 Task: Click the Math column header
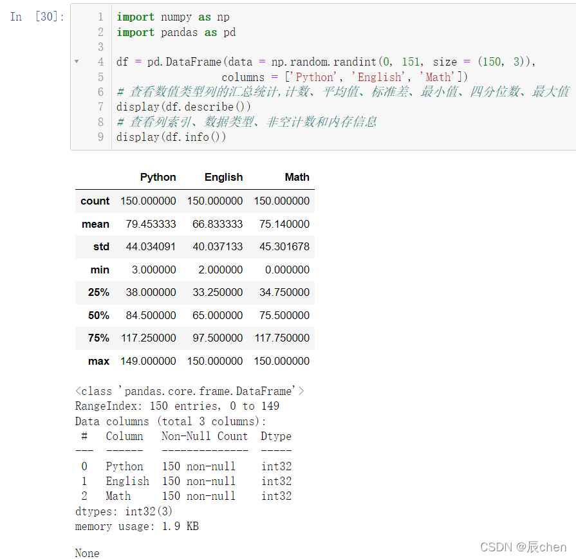pyautogui.click(x=297, y=177)
